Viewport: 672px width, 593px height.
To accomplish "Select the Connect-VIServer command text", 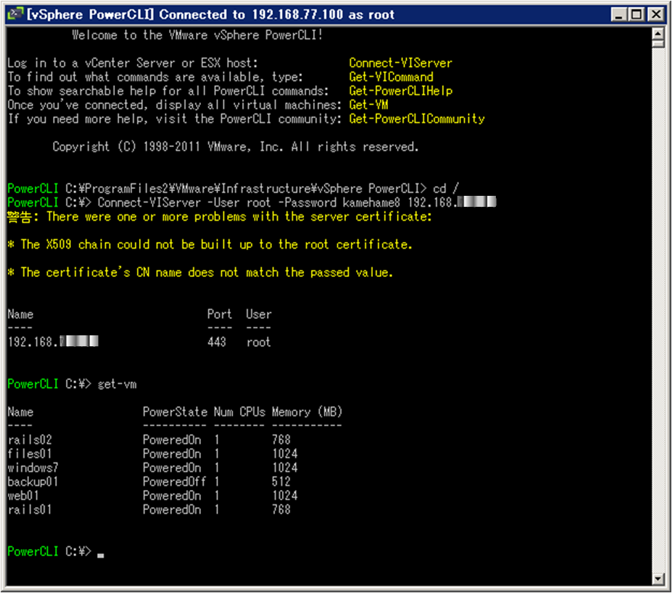I will point(399,63).
